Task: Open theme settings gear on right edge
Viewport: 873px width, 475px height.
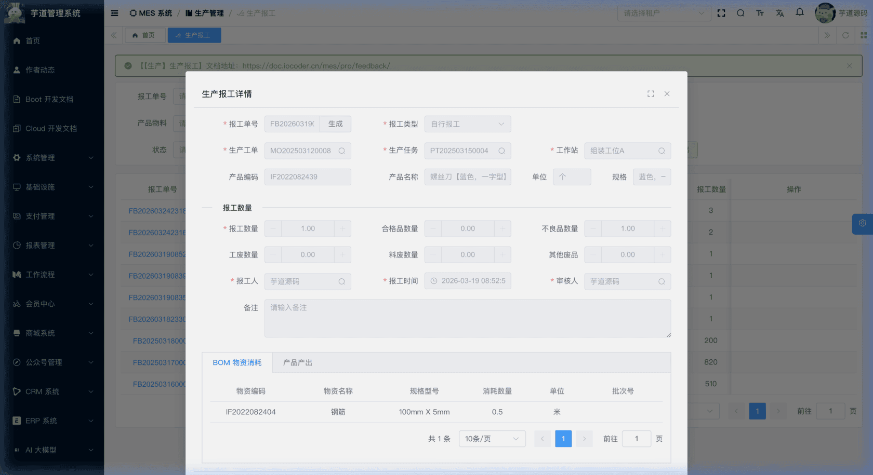Action: 862,224
